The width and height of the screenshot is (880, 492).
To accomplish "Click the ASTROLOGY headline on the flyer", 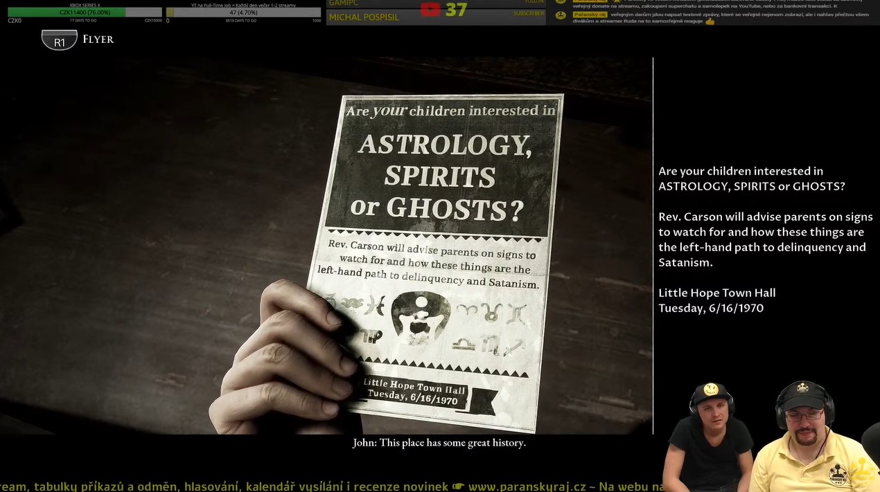I will (x=445, y=145).
